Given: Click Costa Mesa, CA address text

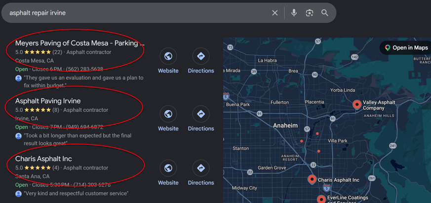Looking at the screenshot, I should pos(35,61).
